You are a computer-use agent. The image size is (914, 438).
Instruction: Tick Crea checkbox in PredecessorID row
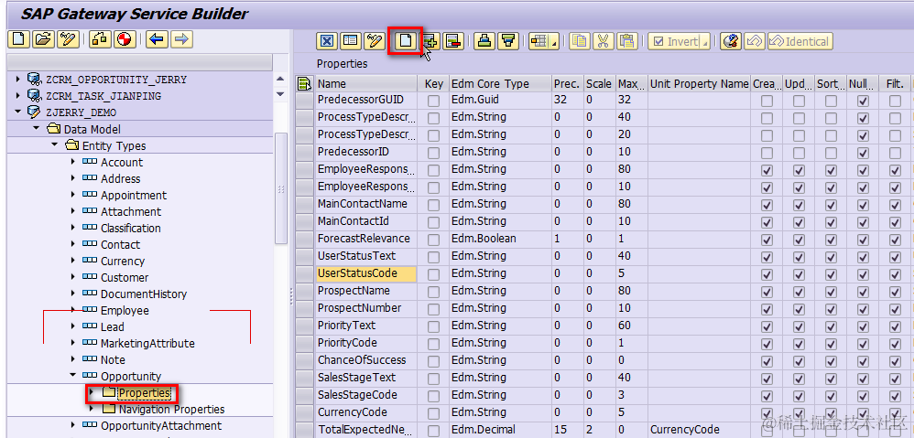(767, 153)
